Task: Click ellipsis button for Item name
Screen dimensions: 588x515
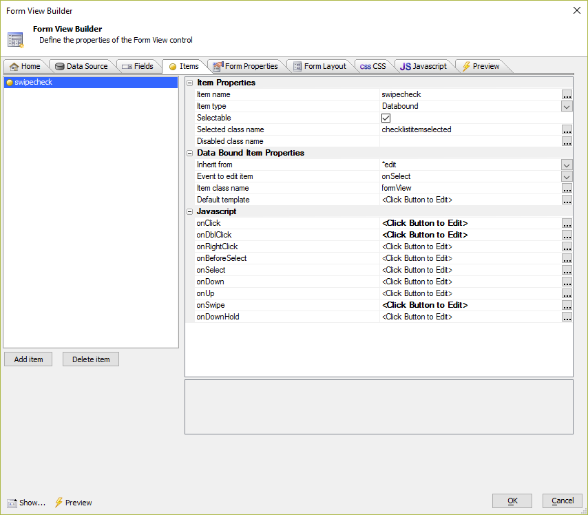Action: coord(567,95)
